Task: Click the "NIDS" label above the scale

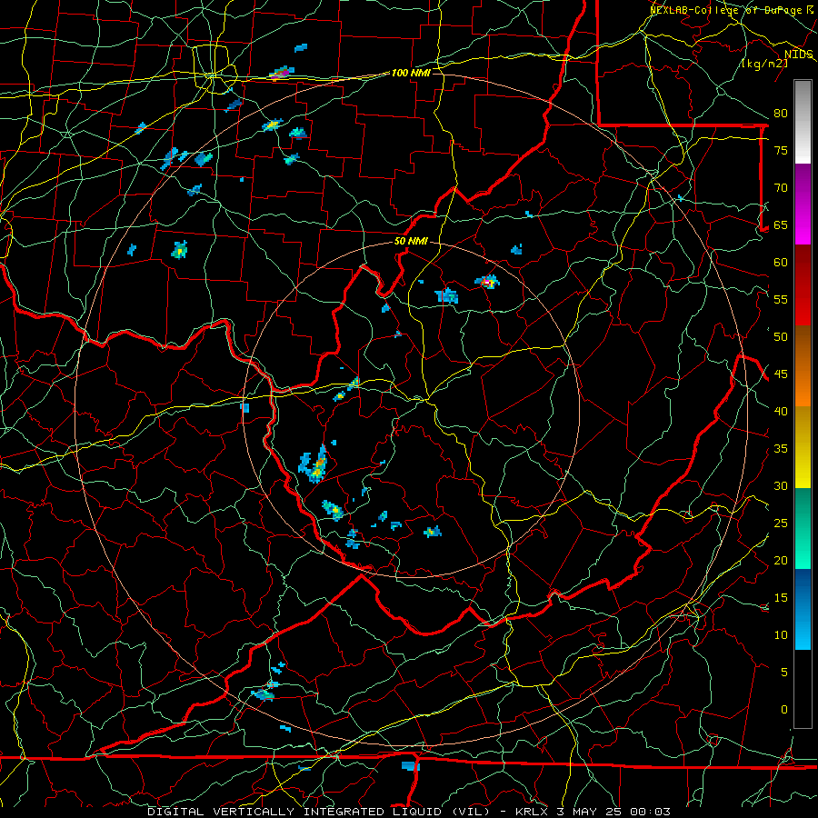Action: 799,55
